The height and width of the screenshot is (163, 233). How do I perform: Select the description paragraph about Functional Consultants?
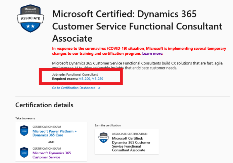(x=138, y=66)
